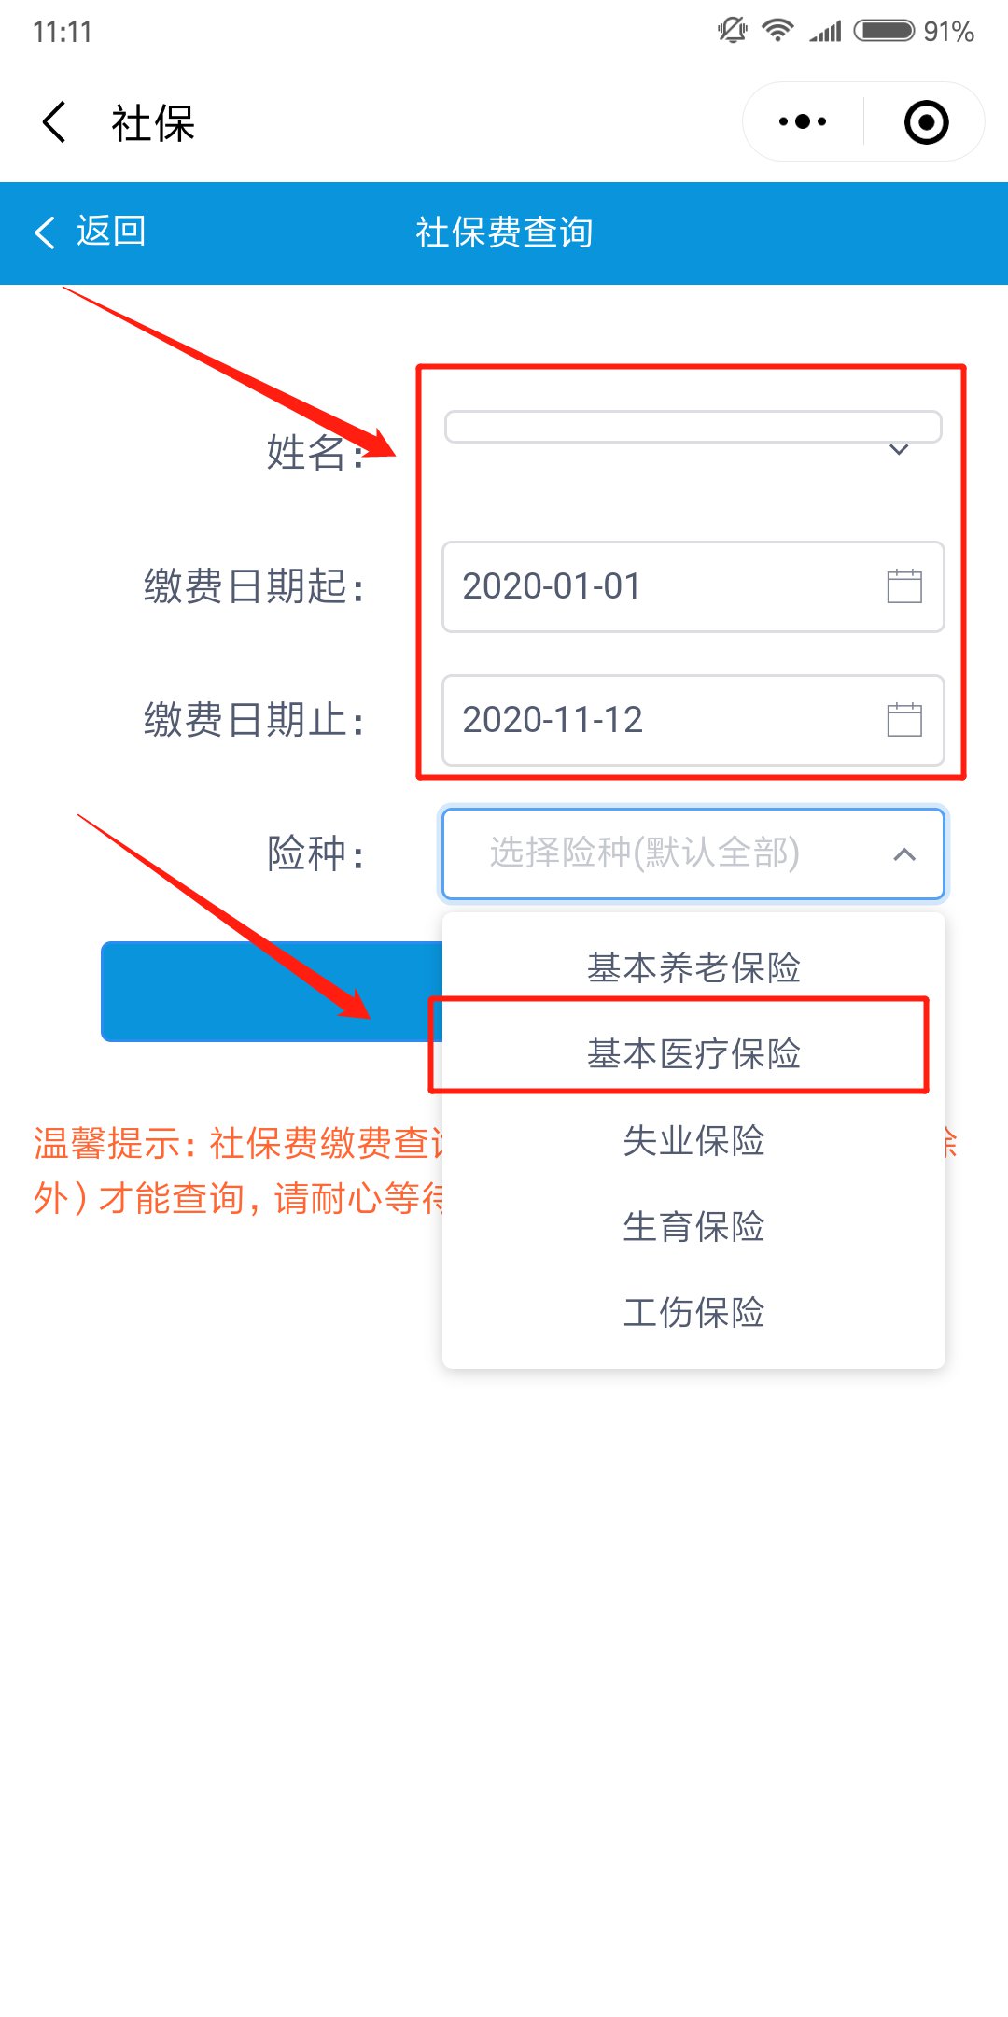Tap the battery indicator in status bar
The width and height of the screenshot is (1008, 2017).
pyautogui.click(x=884, y=31)
